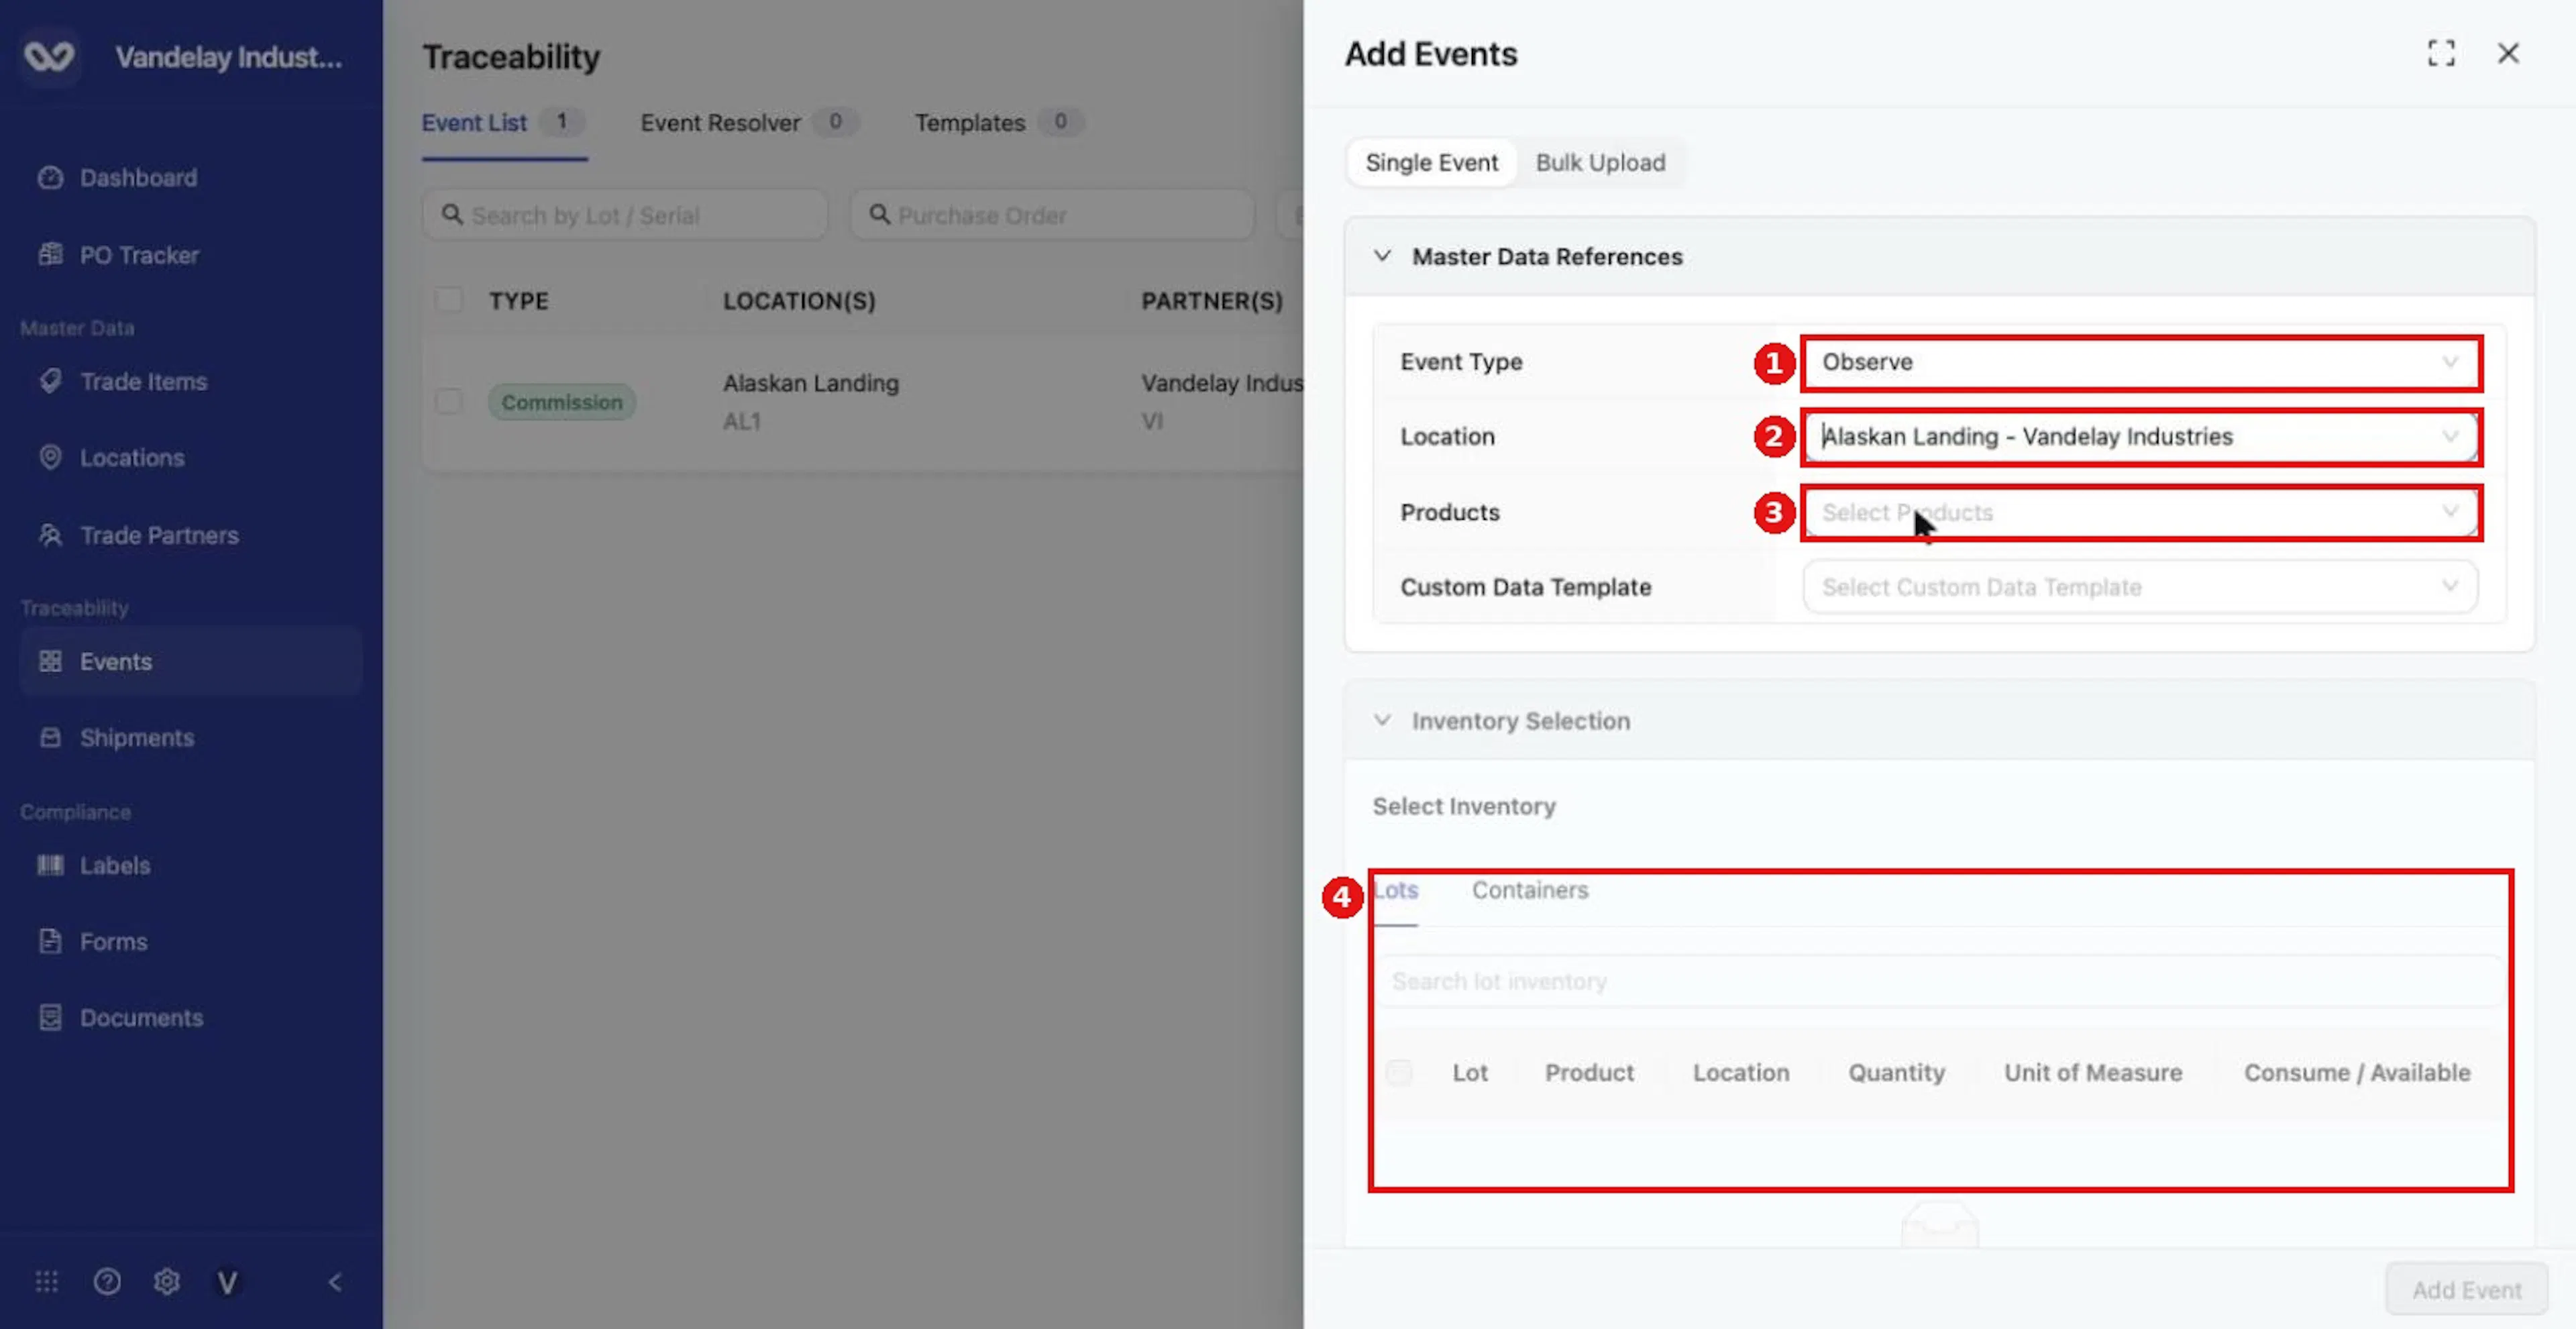The image size is (2576, 1329).
Task: Collapse the Inventory Selection section
Action: (1382, 720)
